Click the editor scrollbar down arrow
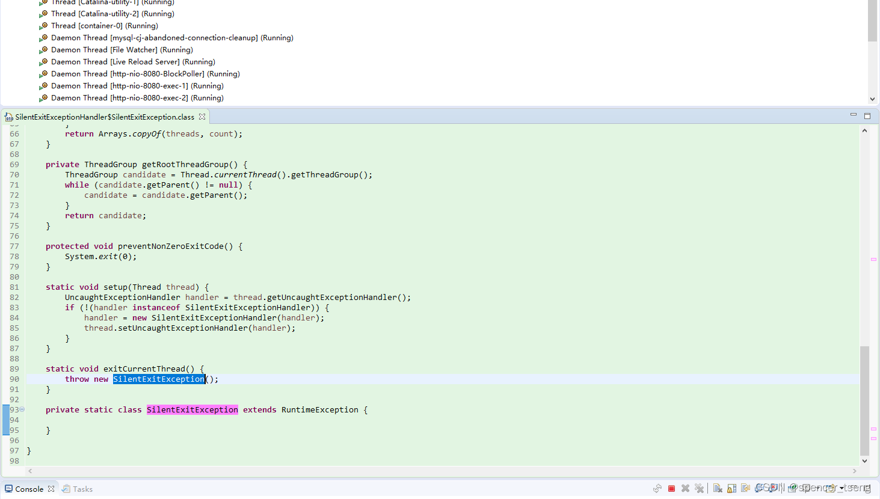880x499 pixels. (865, 461)
